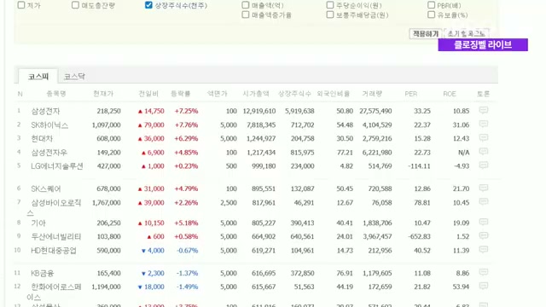Click the 거래량 column header
This screenshot has width=546, height=307.
[x=372, y=94]
